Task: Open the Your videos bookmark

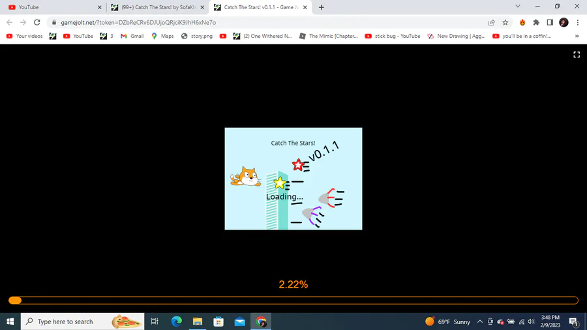Action: point(24,37)
